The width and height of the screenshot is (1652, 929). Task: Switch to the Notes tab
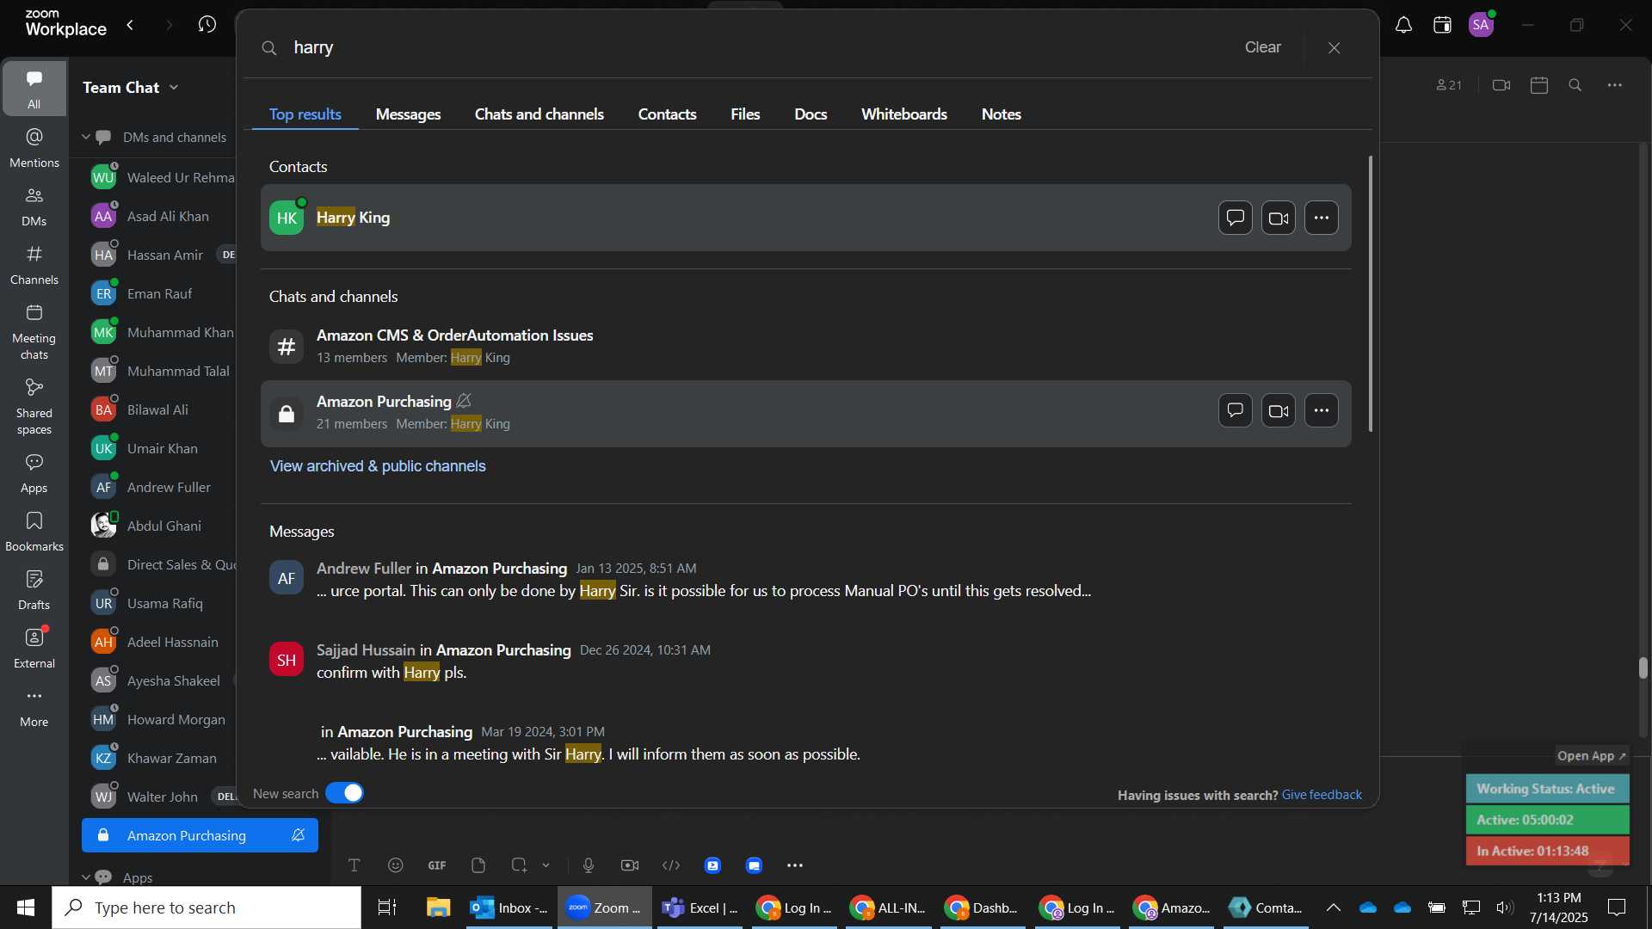pyautogui.click(x=1002, y=114)
